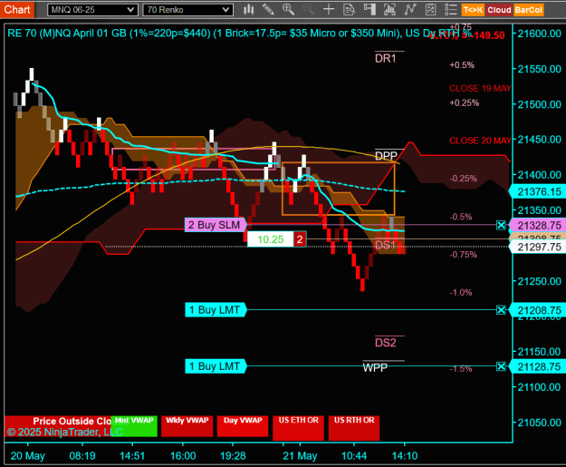Click the +0.25% level label
Screen dimensions: 566x467
(465, 103)
